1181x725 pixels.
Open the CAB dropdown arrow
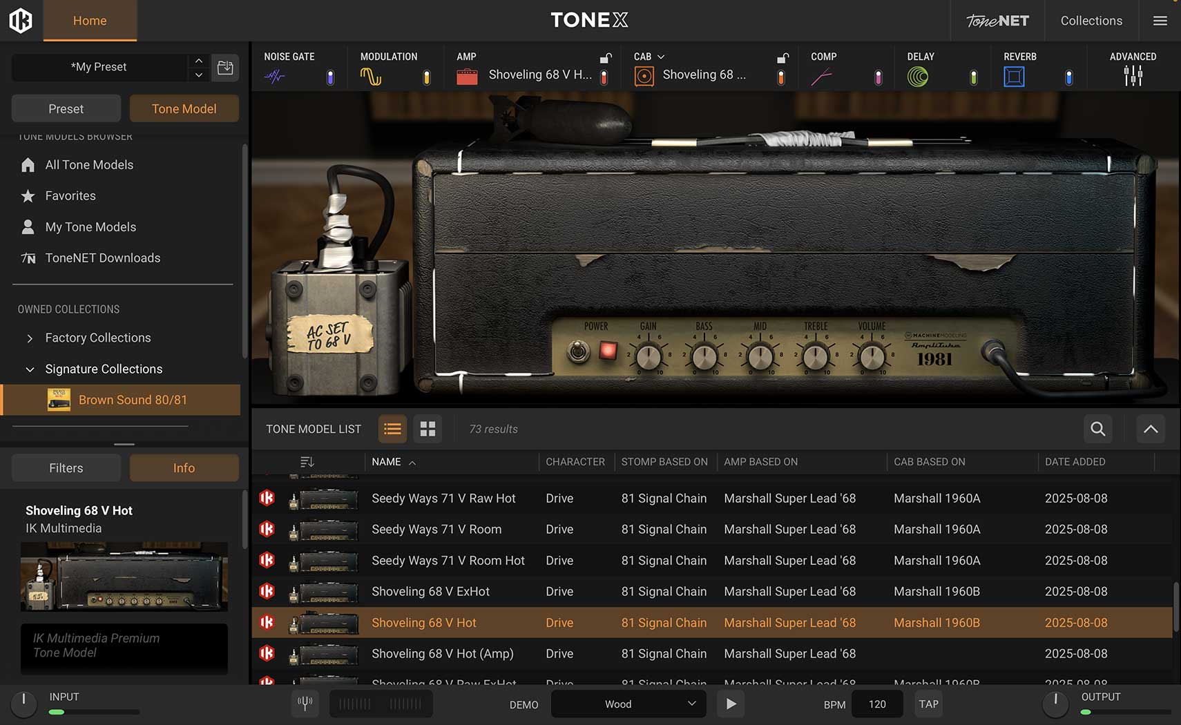(661, 57)
